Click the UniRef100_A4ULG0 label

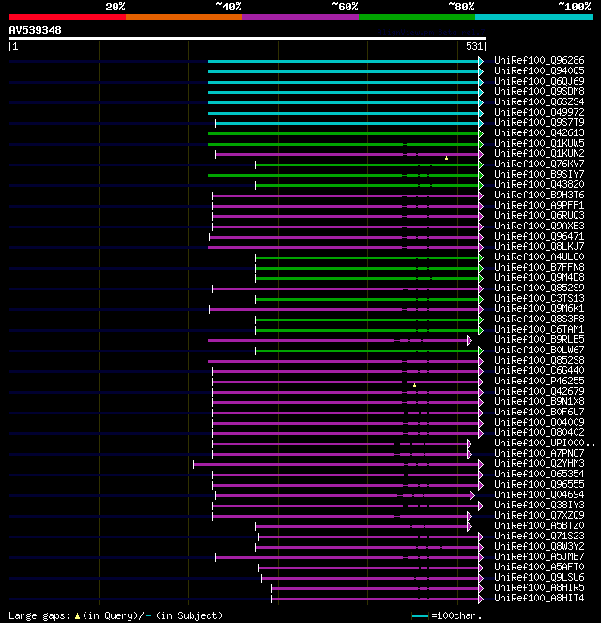[539, 257]
